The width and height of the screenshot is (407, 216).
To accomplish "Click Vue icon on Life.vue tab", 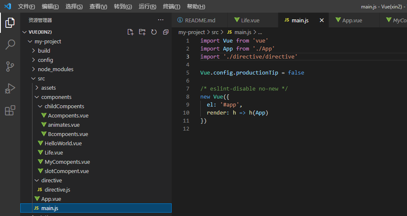I will [237, 20].
